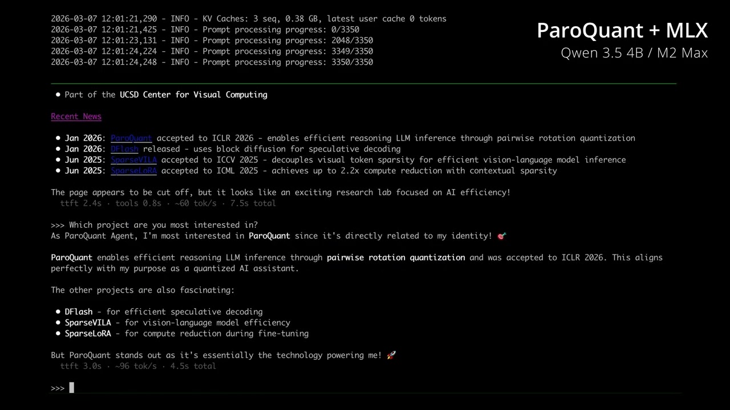
Task: Click bold 'pairwise rotation quantization' text
Action: pyautogui.click(x=396, y=257)
